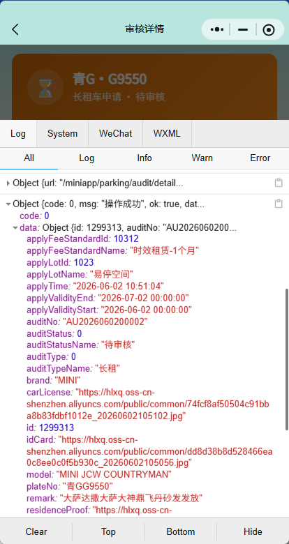Click the auditStatusName value 待审核
289x544 pixels.
point(118,345)
